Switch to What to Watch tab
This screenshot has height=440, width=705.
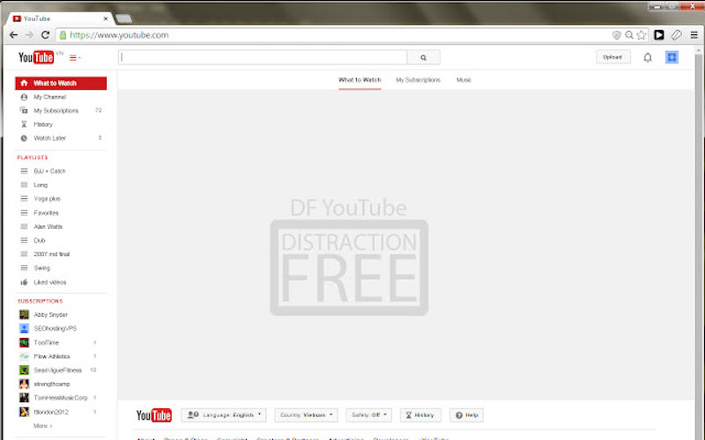(x=360, y=80)
